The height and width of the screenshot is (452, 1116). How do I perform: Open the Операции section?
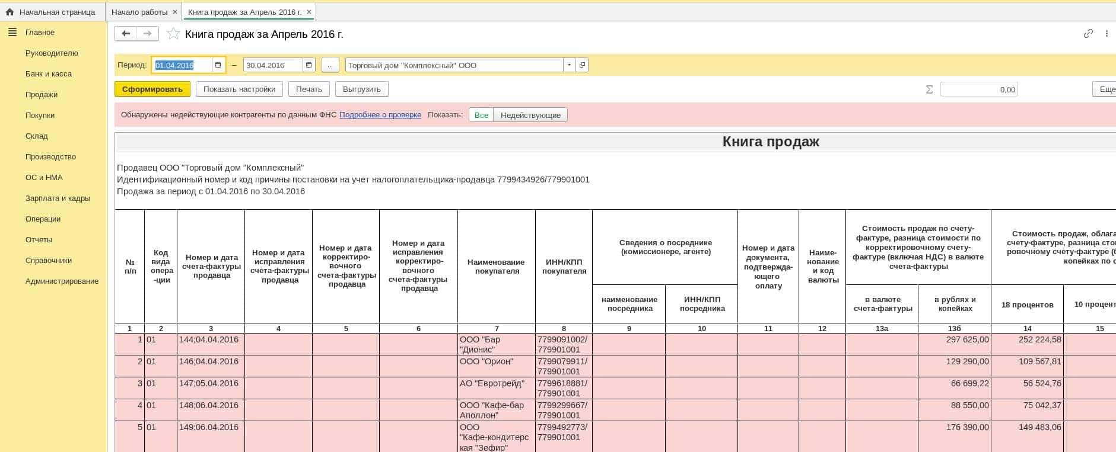click(43, 219)
